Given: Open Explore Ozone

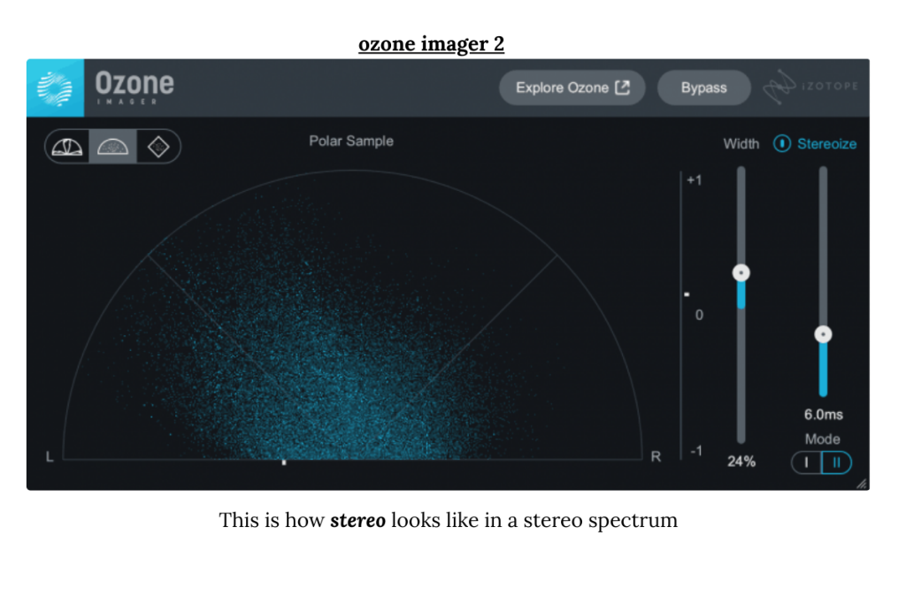Looking at the screenshot, I should tap(572, 88).
